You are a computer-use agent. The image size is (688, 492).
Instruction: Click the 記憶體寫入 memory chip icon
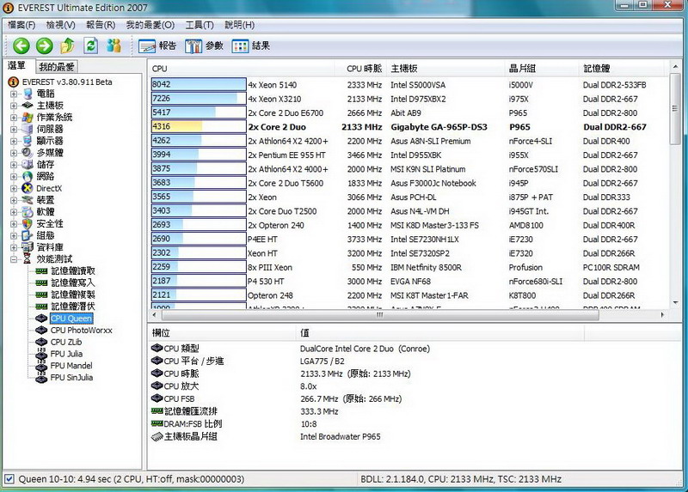[41, 283]
